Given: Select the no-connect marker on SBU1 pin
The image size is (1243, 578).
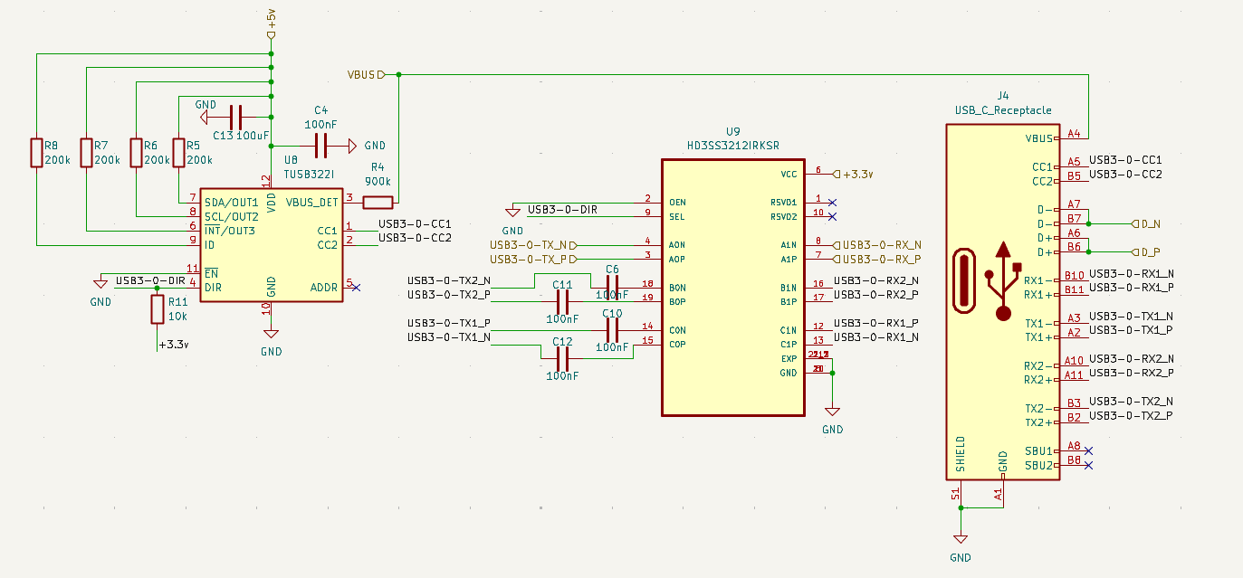Looking at the screenshot, I should pos(1088,450).
